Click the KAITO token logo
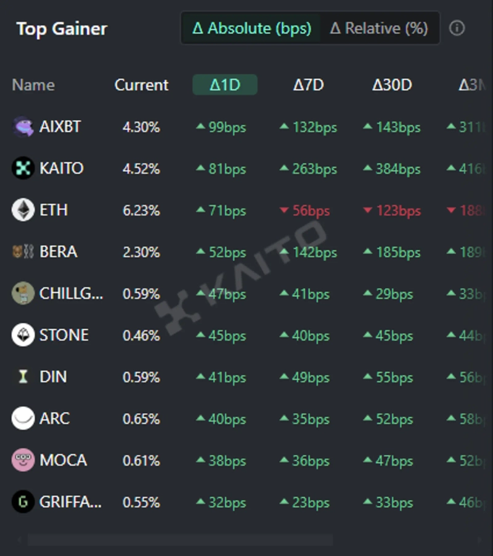Image resolution: width=493 pixels, height=556 pixels. pyautogui.click(x=23, y=168)
